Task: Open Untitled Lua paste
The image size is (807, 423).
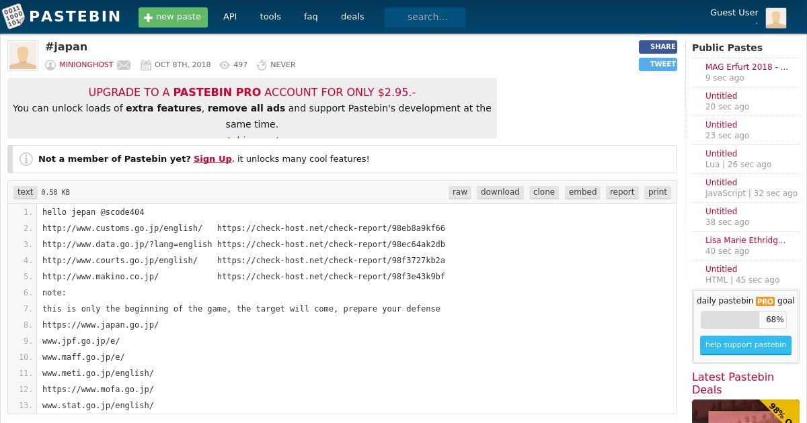Action: click(x=721, y=154)
